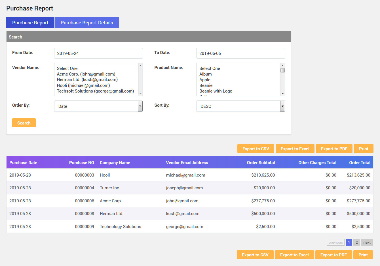Choose Beanie with Logo product option
380x266 pixels.
pyautogui.click(x=216, y=91)
